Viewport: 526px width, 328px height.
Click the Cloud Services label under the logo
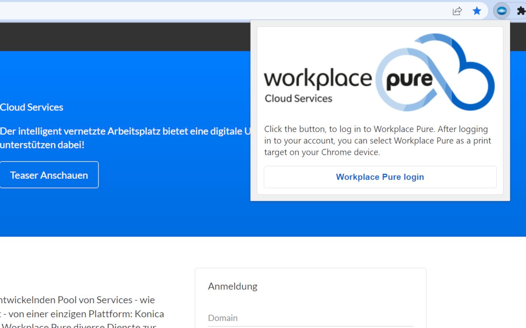(298, 98)
